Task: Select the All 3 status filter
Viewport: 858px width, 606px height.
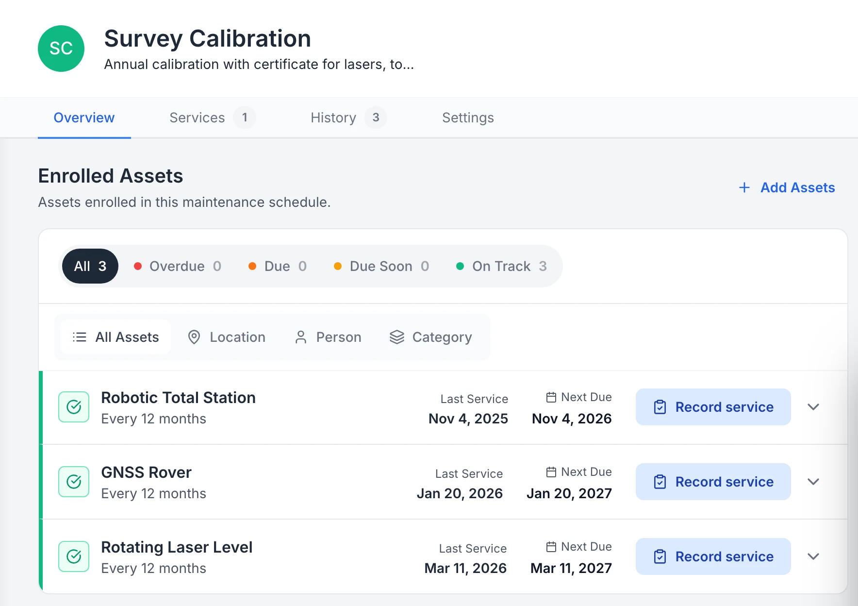Action: point(90,266)
